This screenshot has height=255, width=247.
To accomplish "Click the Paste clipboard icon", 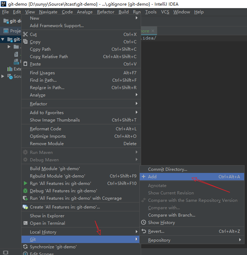I will pos(25,64).
